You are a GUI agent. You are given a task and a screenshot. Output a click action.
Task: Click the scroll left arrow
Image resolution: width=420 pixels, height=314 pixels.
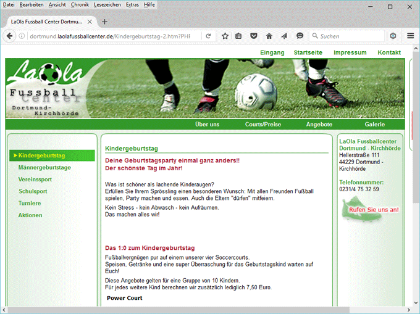click(4, 310)
